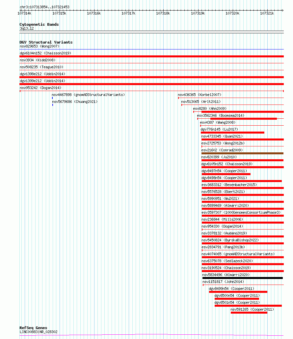Viewport: 293px width, 339px height.
Task: Click the RefSeq Genes track title
Action: pos(33,328)
